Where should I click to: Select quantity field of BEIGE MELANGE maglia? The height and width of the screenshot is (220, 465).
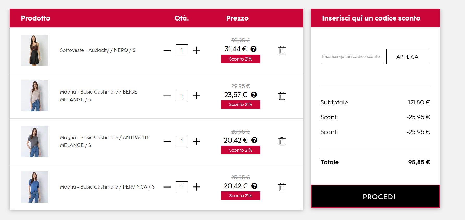click(x=182, y=96)
